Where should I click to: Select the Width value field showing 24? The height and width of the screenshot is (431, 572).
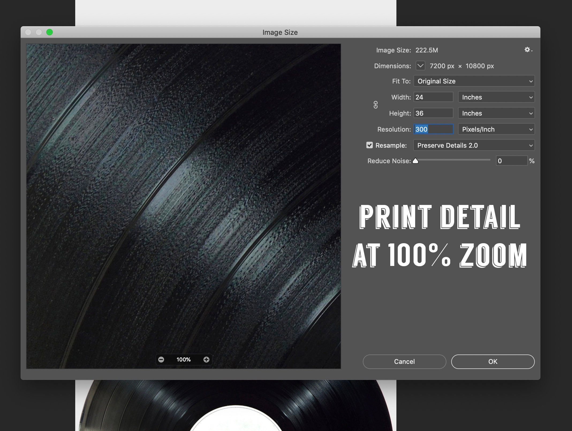tap(433, 97)
